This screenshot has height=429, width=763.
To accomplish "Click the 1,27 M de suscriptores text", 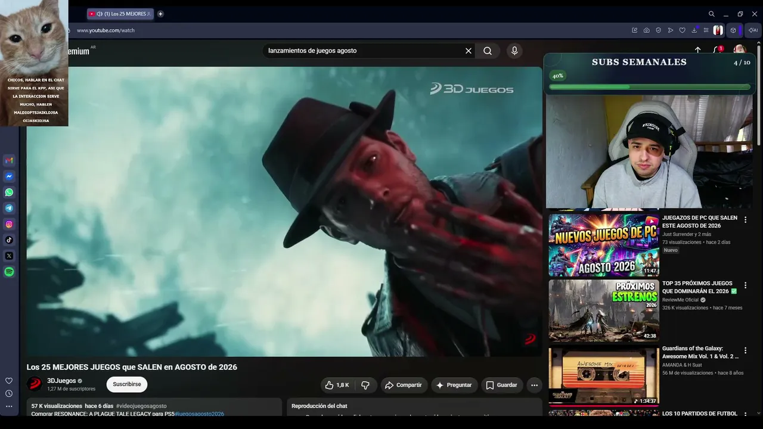I will (x=72, y=389).
